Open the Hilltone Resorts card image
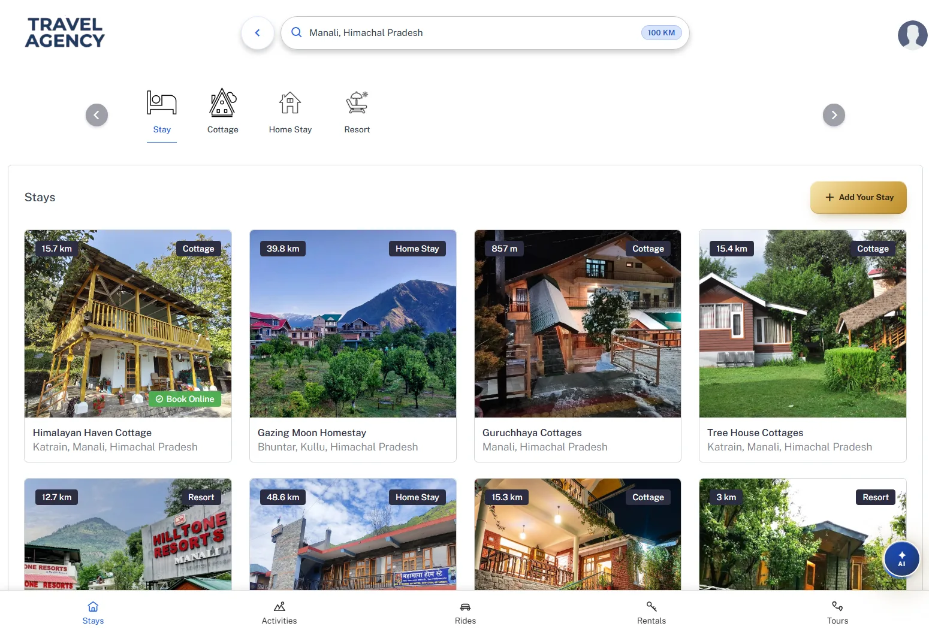Screen dimensions: 929x629 pyautogui.click(x=128, y=534)
